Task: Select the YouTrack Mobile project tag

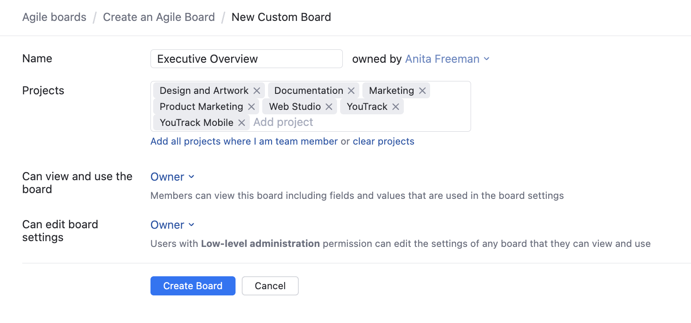Action: pos(197,122)
